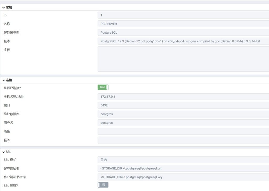Click the 维护数据库 field with postgres

point(183,114)
